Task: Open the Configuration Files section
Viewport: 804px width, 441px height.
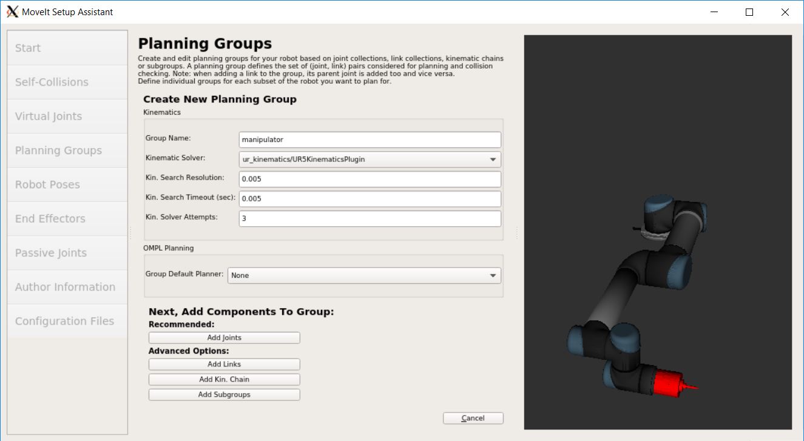Action: click(67, 320)
